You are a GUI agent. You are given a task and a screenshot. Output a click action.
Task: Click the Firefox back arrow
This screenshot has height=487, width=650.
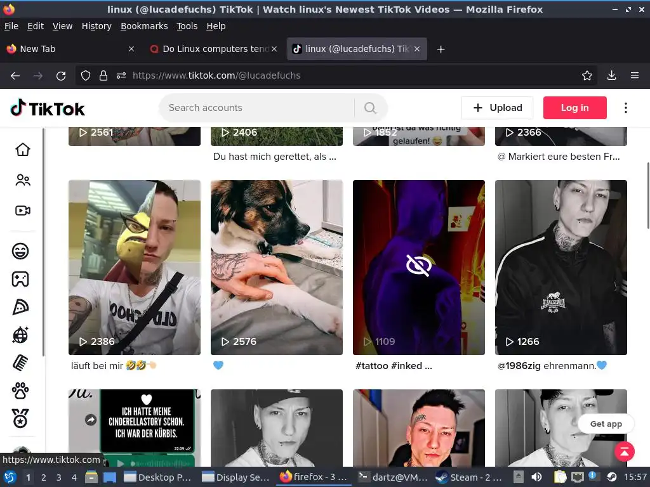pos(15,75)
